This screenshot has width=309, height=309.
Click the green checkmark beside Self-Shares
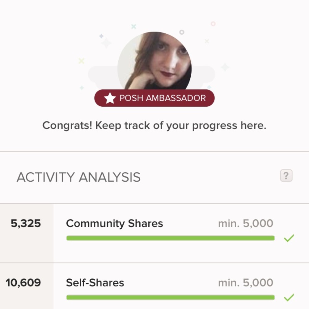pyautogui.click(x=289, y=298)
